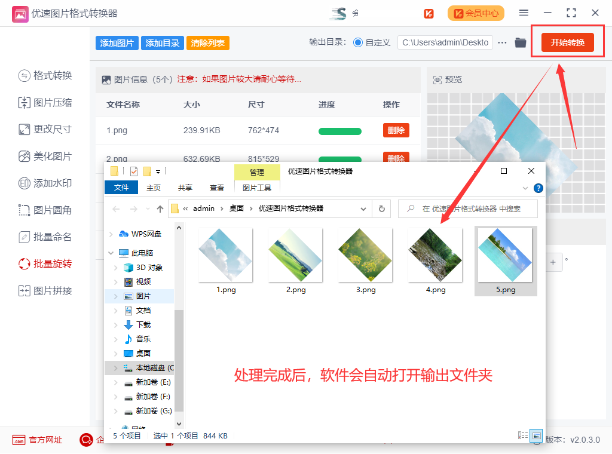Click the three-dot browse output path button

[x=502, y=42]
